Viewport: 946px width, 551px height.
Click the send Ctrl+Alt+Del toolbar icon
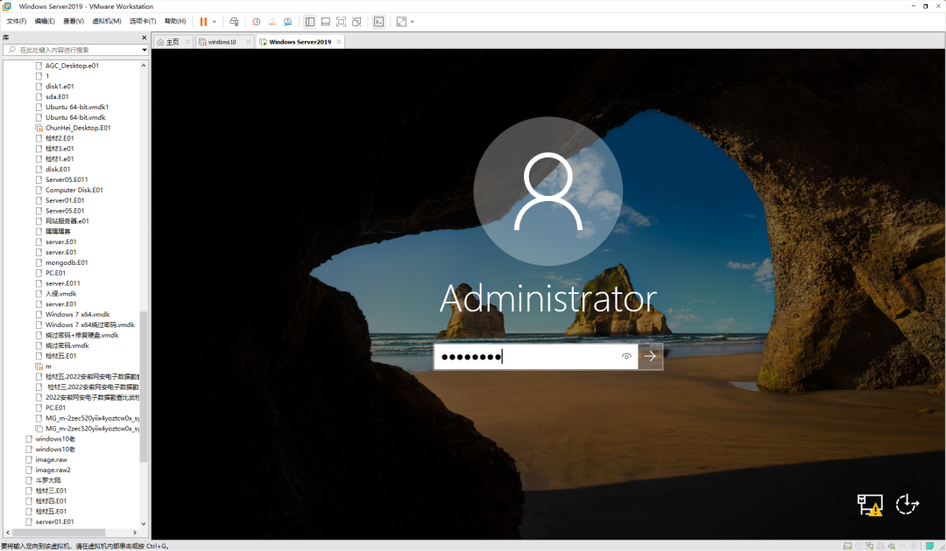coord(234,22)
